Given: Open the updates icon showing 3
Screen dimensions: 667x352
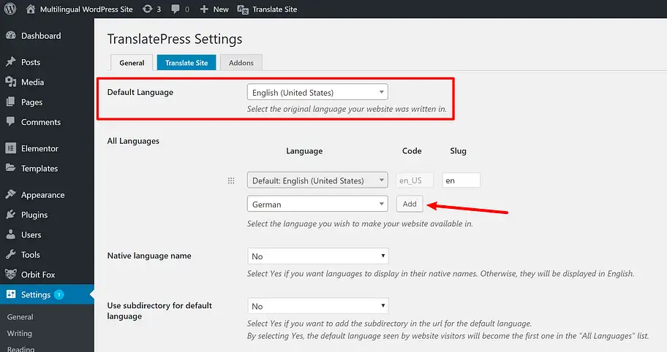Looking at the screenshot, I should pos(147,9).
